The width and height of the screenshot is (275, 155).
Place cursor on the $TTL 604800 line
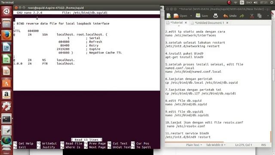coord(26,31)
